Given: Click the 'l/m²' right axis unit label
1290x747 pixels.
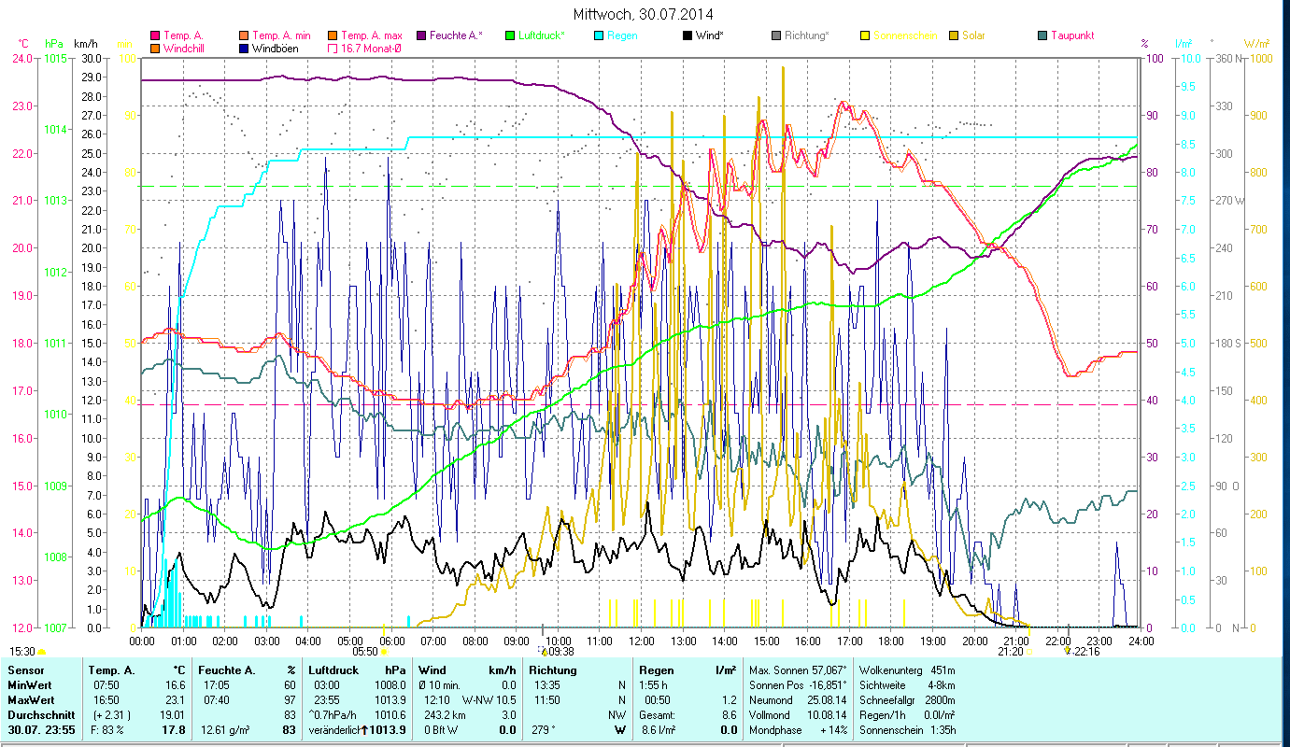Looking at the screenshot, I should point(1184,44).
